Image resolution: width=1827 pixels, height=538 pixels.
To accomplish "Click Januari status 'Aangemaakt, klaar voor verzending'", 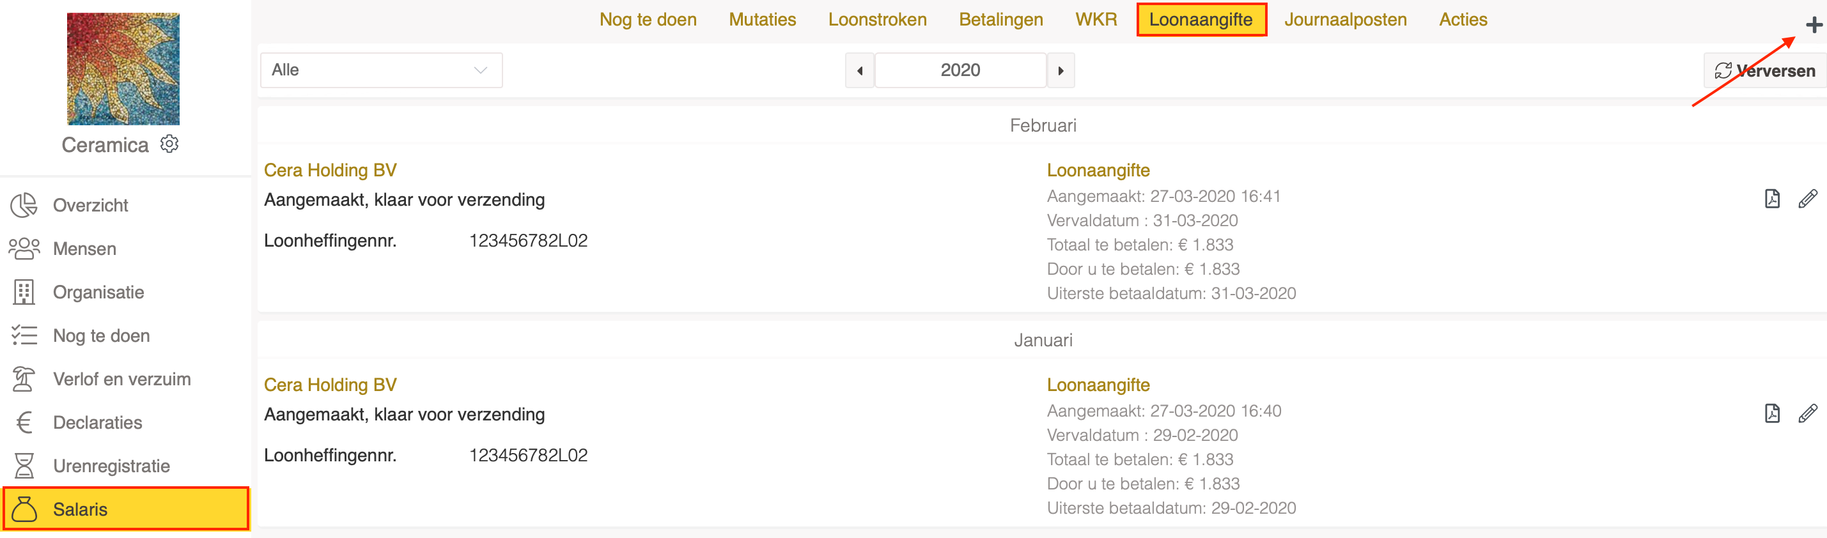I will (404, 415).
